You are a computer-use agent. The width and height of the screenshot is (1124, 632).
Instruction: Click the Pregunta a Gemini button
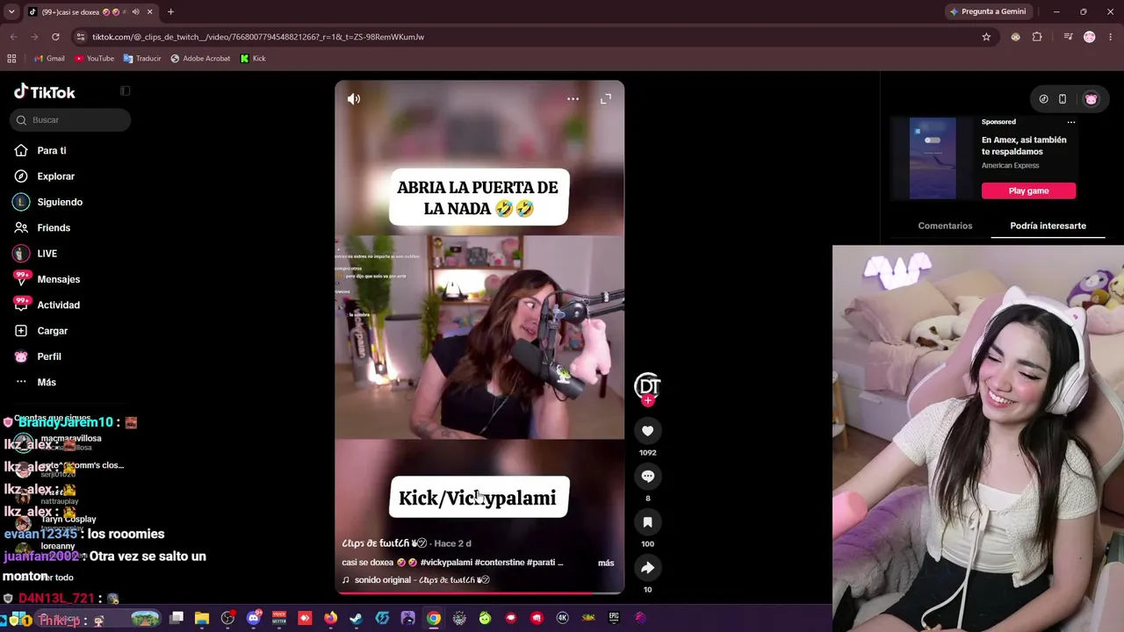(987, 11)
